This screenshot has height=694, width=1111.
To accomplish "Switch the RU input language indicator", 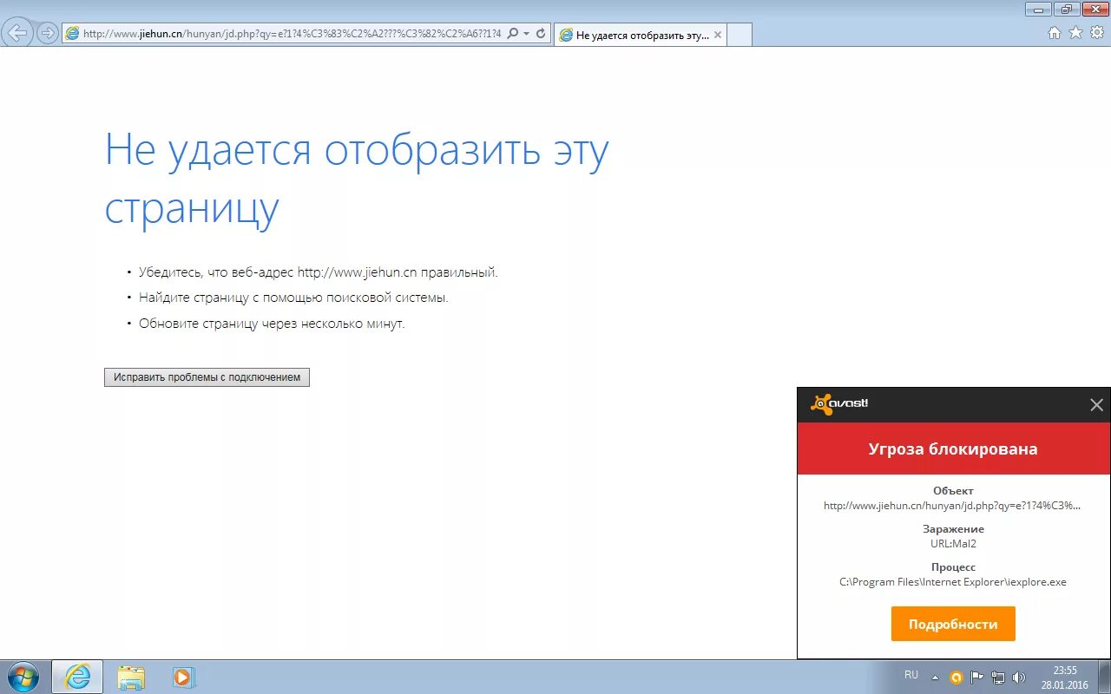I will (x=911, y=675).
